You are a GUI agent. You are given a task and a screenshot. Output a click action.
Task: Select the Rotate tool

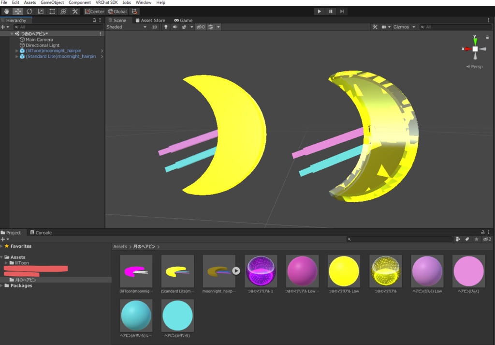tap(29, 12)
